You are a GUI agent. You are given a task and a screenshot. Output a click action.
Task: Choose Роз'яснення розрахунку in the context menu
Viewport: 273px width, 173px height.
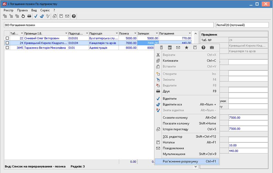point(187,161)
